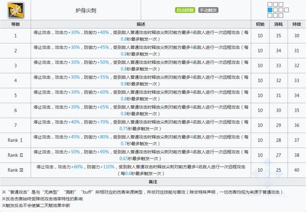
Task: Click 持续 value 34 in level 5 row
Action: [297, 95]
